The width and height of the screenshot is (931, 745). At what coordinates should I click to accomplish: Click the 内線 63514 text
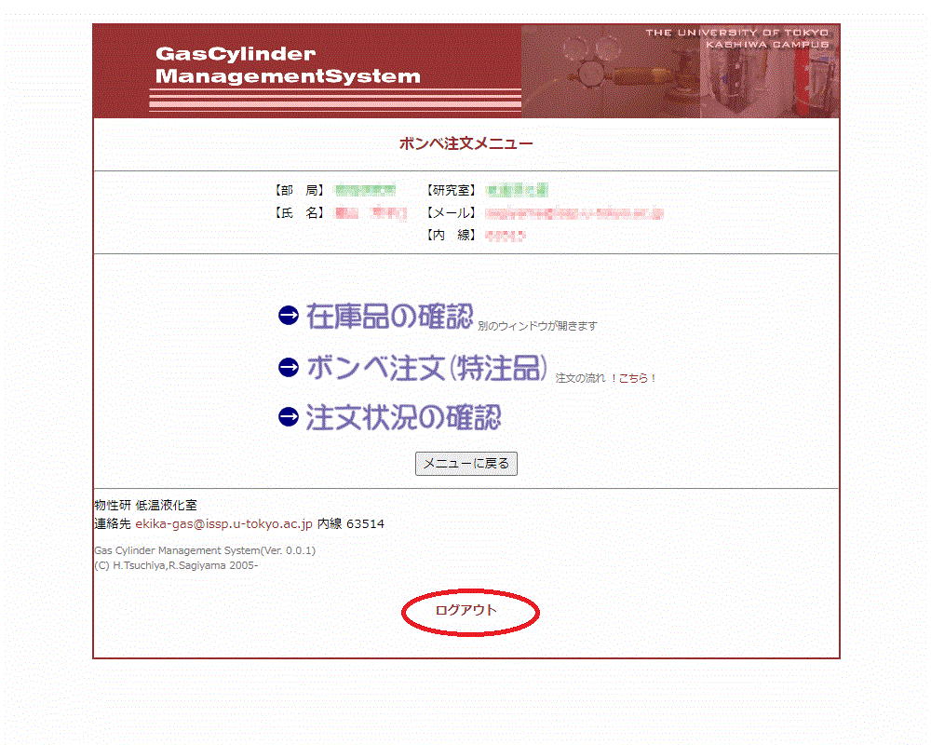click(351, 524)
